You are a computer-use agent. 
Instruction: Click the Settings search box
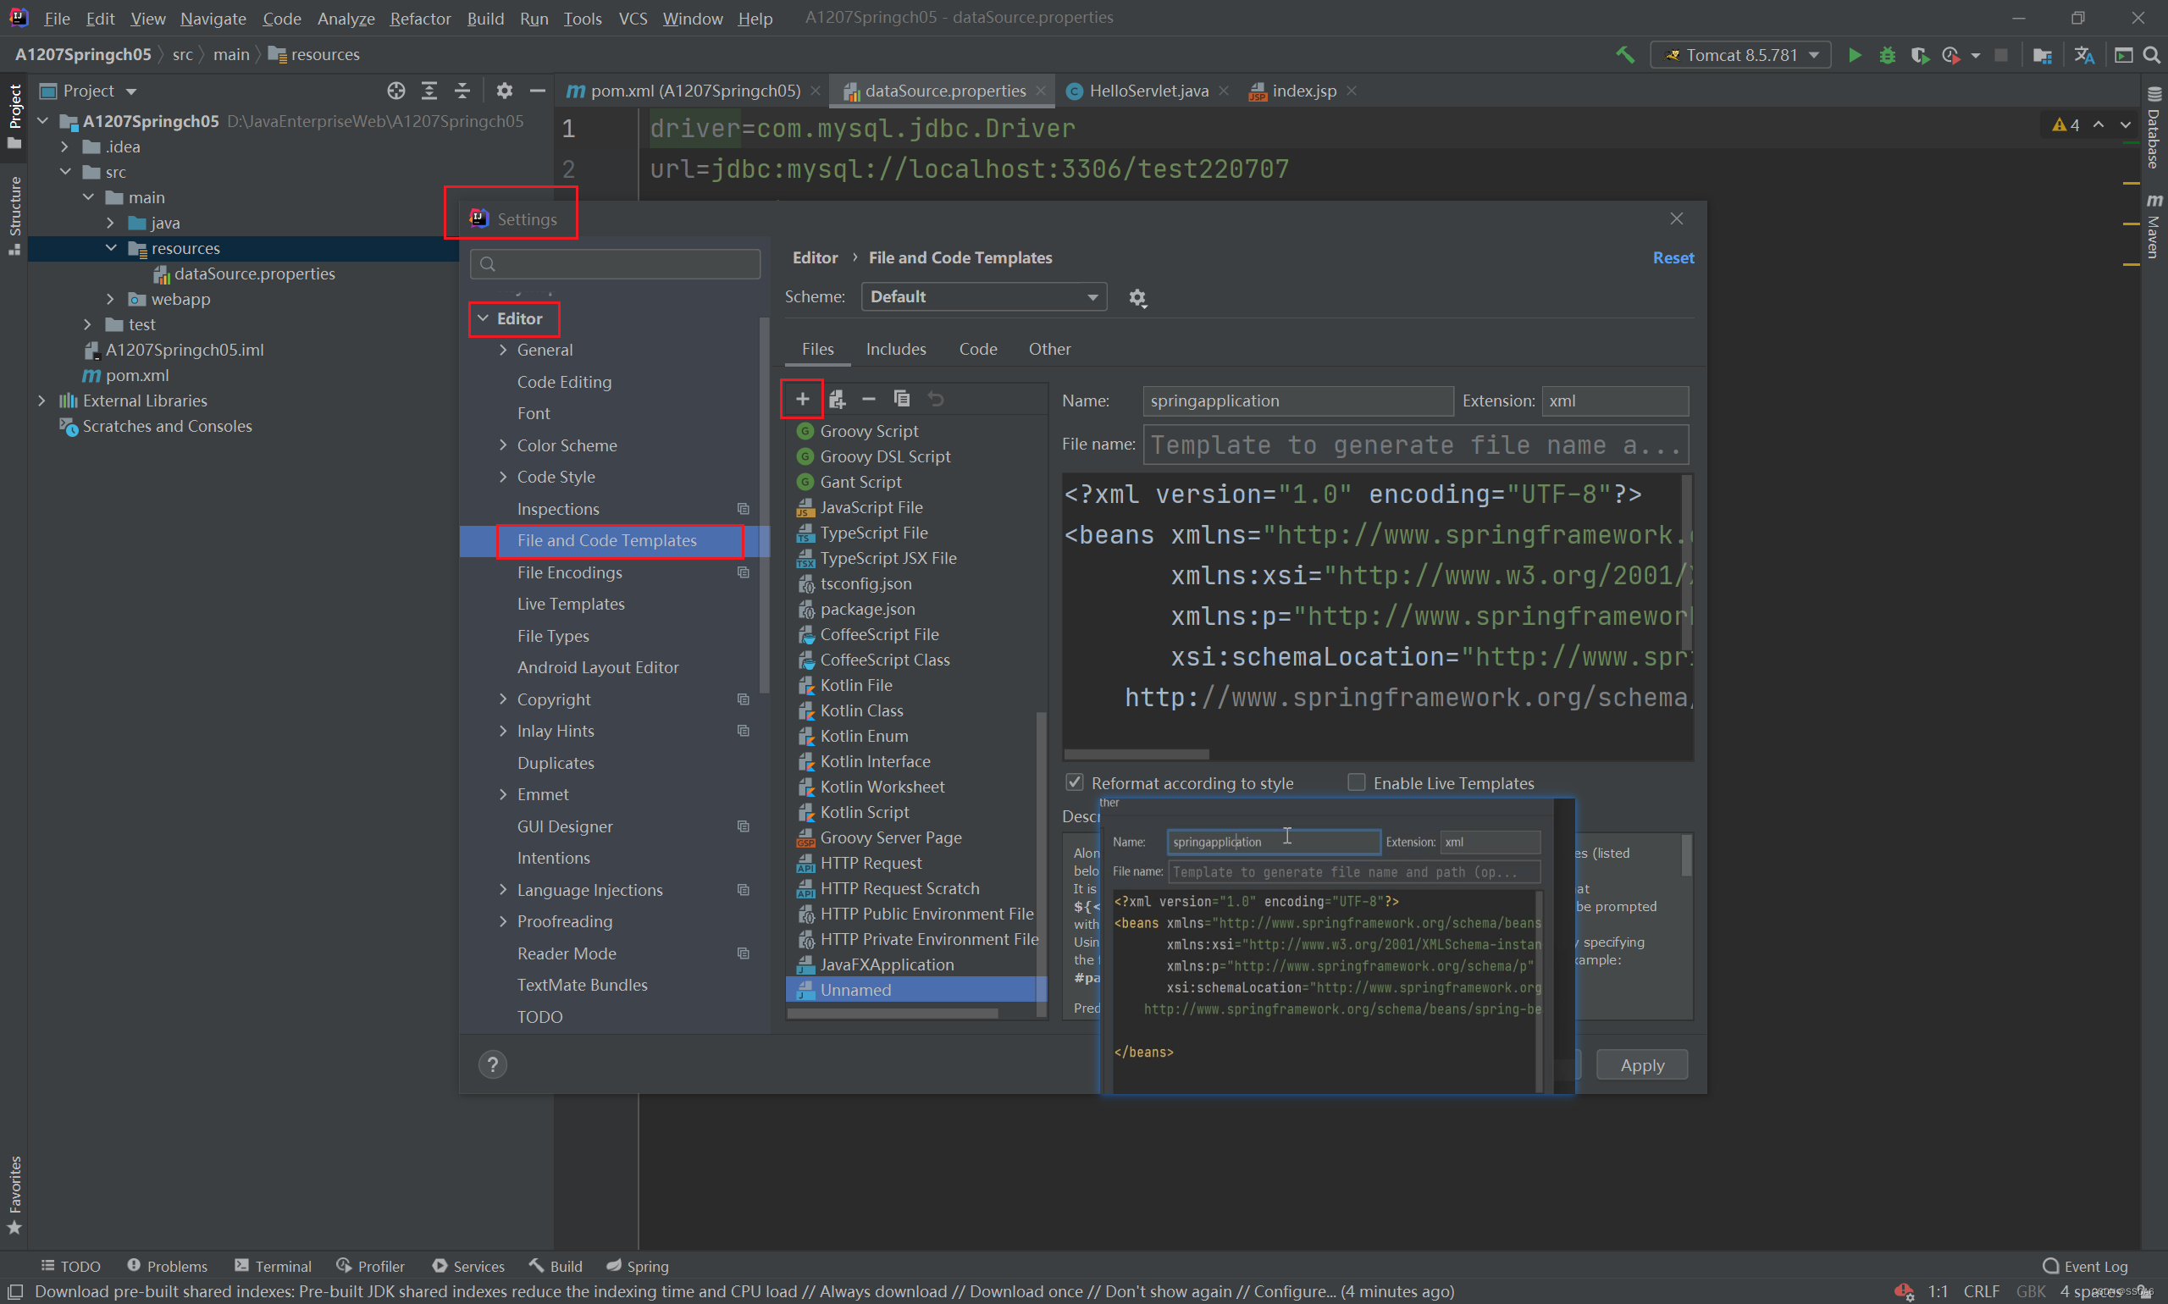pos(616,264)
